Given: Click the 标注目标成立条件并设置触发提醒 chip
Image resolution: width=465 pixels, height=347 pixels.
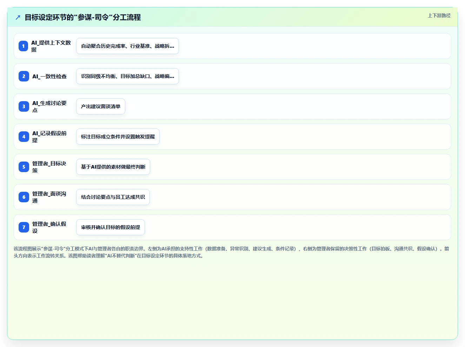Looking at the screenshot, I should pos(118,137).
